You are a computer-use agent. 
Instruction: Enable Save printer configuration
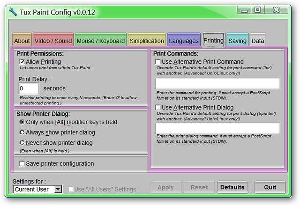tap(22, 163)
